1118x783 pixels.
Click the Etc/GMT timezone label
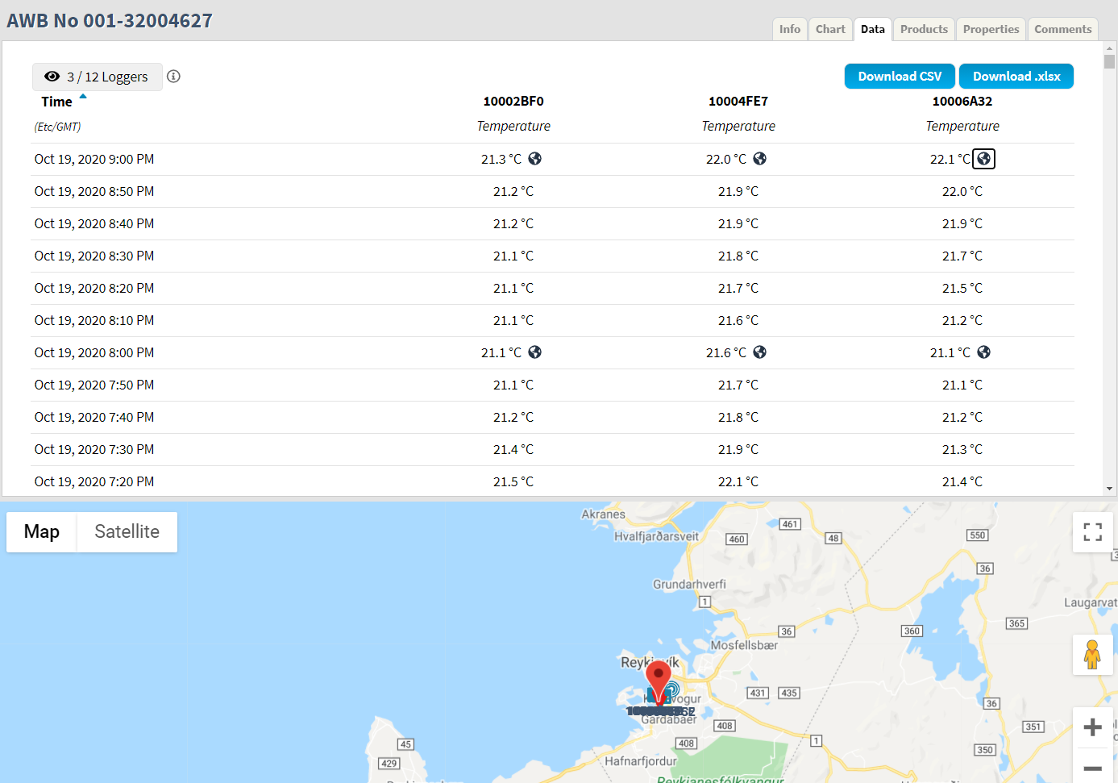click(x=57, y=127)
